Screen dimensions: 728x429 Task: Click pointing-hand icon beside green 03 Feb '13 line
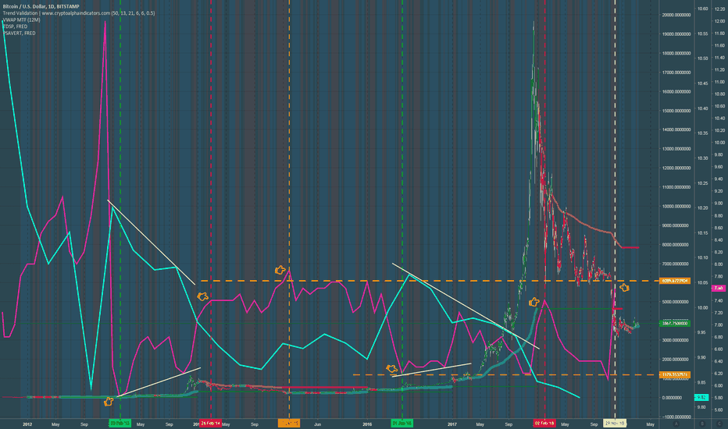pos(108,402)
